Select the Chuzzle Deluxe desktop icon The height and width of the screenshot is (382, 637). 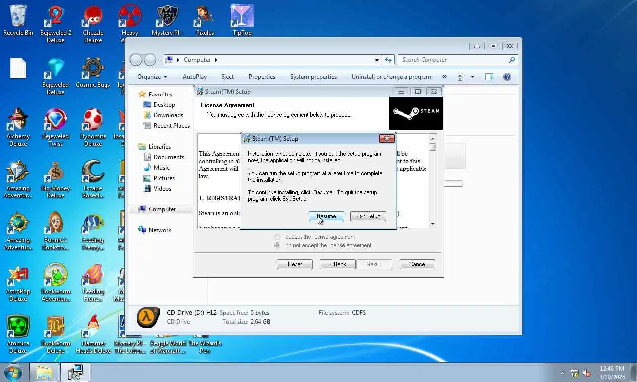[93, 24]
